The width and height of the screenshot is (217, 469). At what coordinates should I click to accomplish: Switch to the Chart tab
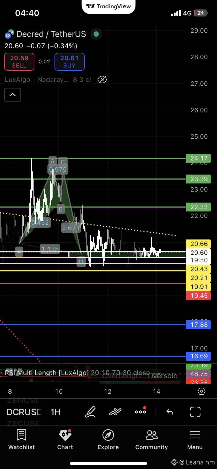(65, 440)
